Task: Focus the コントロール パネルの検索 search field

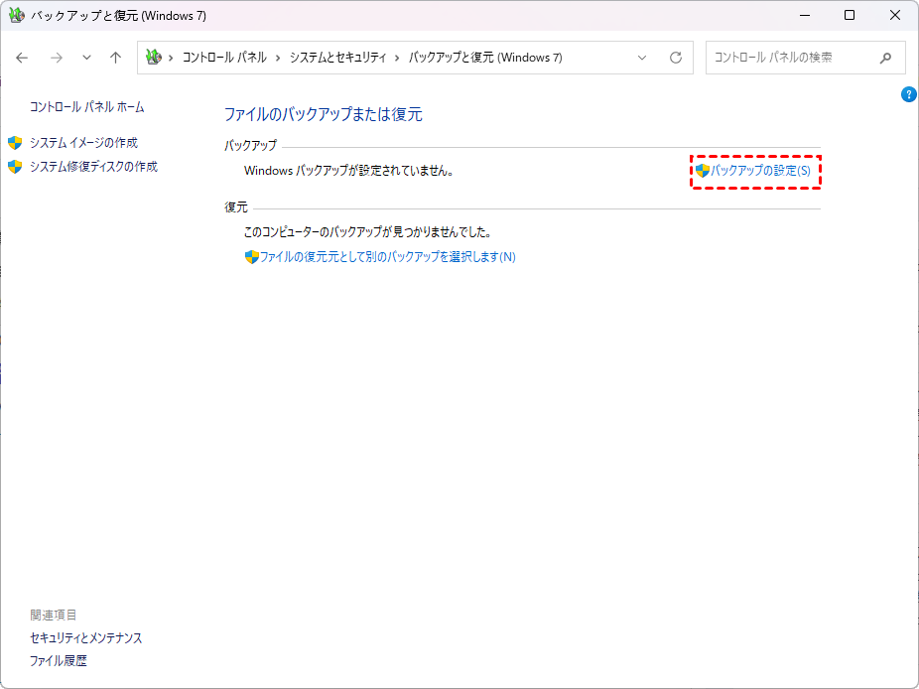Action: pos(789,58)
